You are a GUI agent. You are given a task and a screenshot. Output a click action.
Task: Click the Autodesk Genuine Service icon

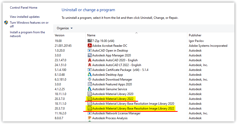tap(90, 89)
